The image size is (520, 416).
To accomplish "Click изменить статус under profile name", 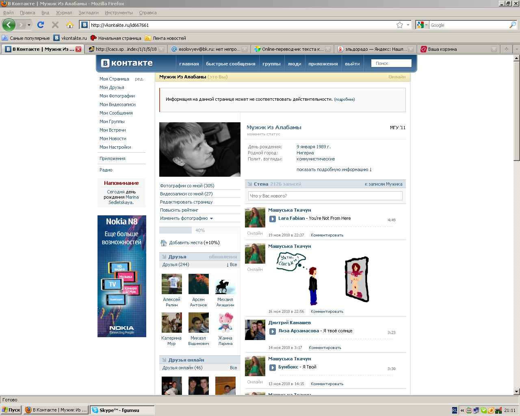I will point(263,134).
